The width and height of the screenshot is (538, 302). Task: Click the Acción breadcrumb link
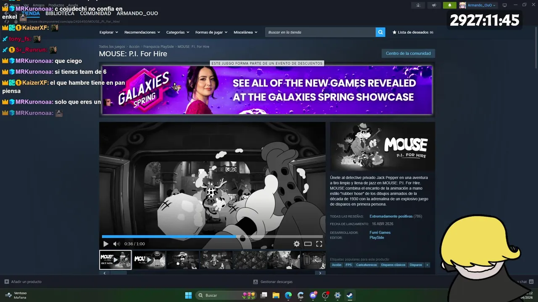[x=134, y=47]
